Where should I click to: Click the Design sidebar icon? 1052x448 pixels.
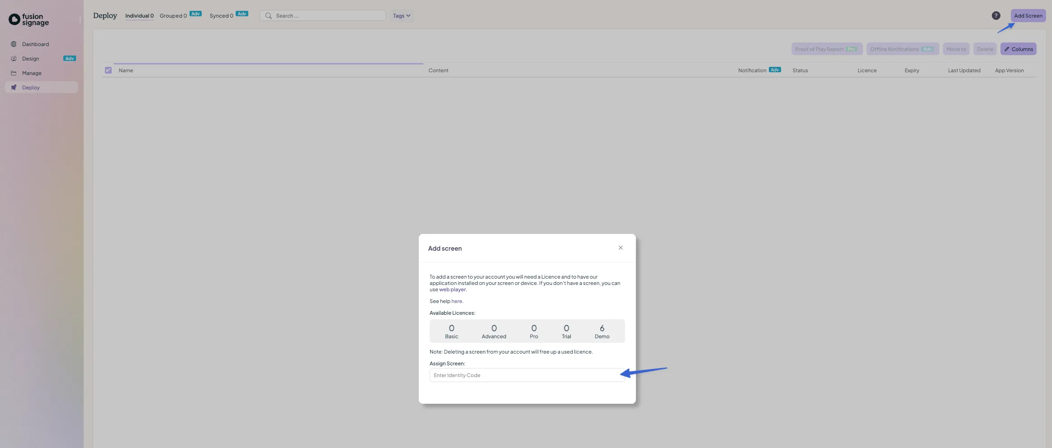pyautogui.click(x=14, y=59)
